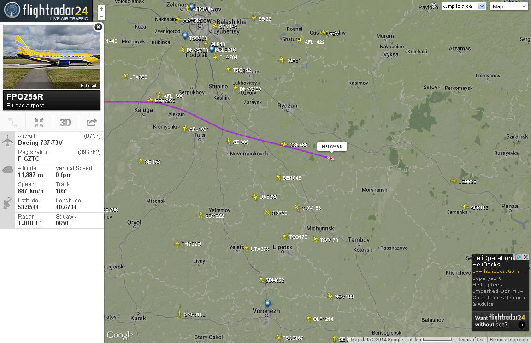531x343 pixels.
Task: Click Report a map error link
Action: point(509,340)
